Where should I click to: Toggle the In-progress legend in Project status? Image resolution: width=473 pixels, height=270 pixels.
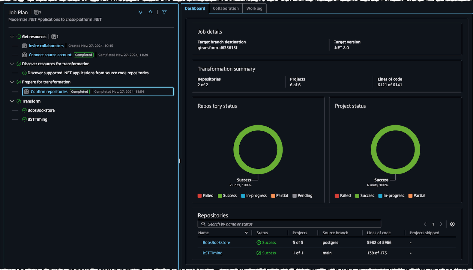(391, 196)
